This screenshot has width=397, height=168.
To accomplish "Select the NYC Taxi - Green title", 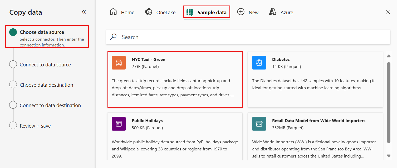I will coord(149,60).
